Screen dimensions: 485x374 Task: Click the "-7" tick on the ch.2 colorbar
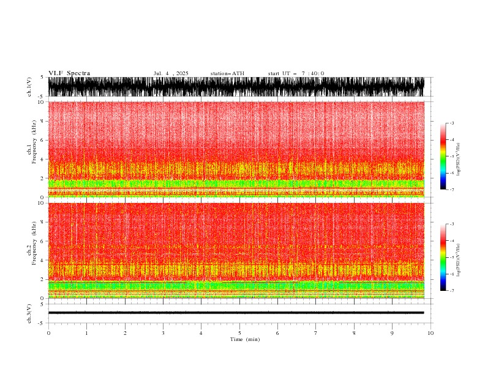click(x=452, y=291)
